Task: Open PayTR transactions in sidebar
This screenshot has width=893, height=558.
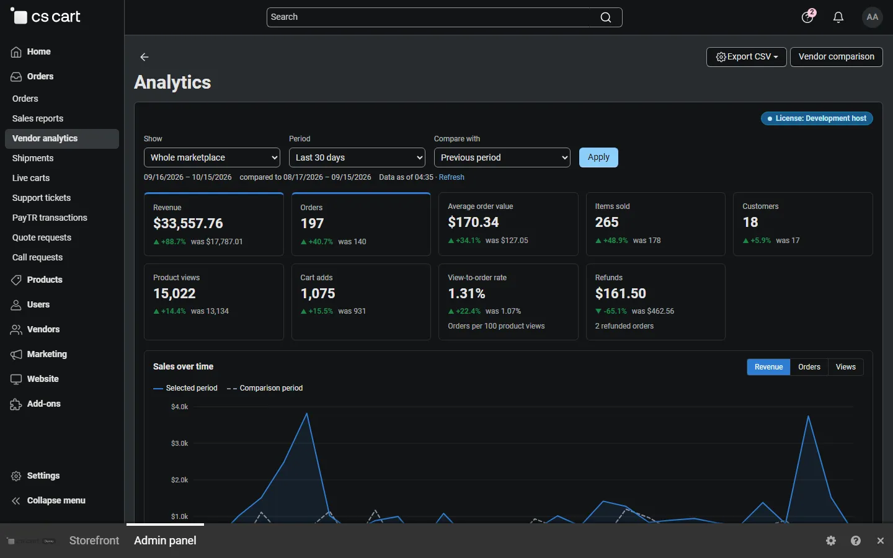Action: point(50,218)
